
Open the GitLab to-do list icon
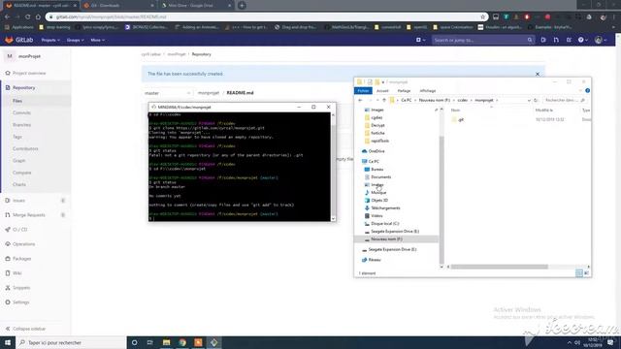(x=569, y=40)
